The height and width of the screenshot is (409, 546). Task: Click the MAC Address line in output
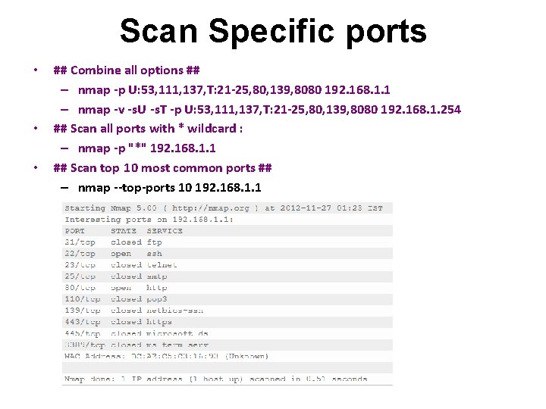click(x=165, y=356)
